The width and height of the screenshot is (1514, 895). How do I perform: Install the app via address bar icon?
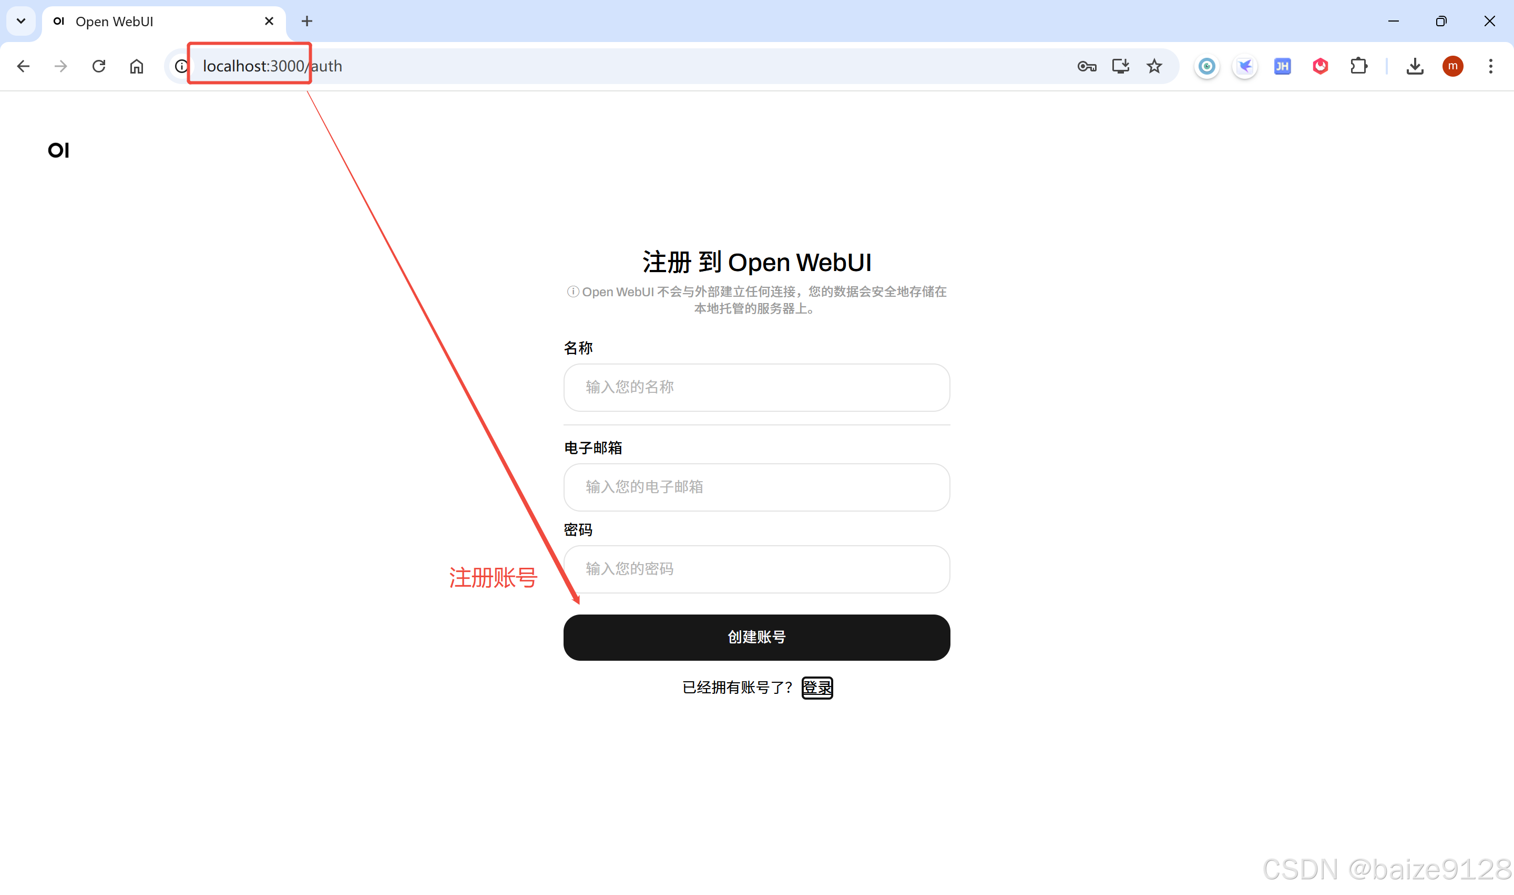tap(1121, 66)
